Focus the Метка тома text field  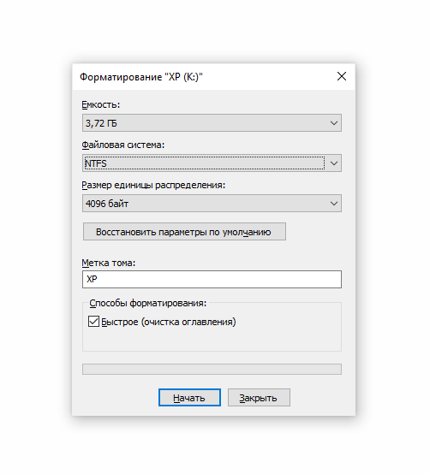(x=212, y=279)
